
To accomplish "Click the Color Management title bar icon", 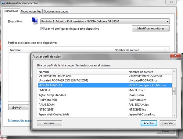I will [3, 3].
